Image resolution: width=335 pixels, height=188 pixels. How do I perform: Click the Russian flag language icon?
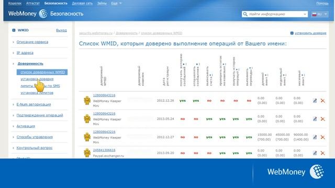[314, 14]
